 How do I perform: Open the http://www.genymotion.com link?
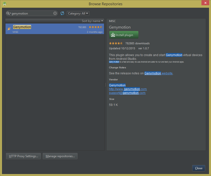(x=128, y=89)
